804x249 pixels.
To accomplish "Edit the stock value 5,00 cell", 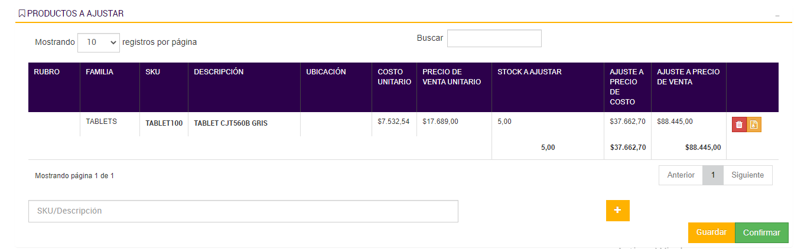I will (x=504, y=122).
